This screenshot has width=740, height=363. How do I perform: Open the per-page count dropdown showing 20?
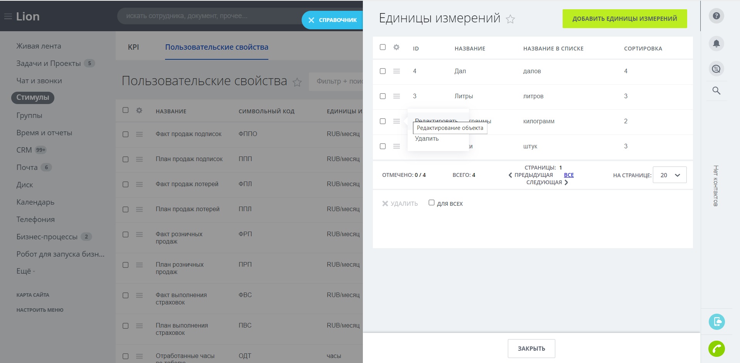pos(669,175)
